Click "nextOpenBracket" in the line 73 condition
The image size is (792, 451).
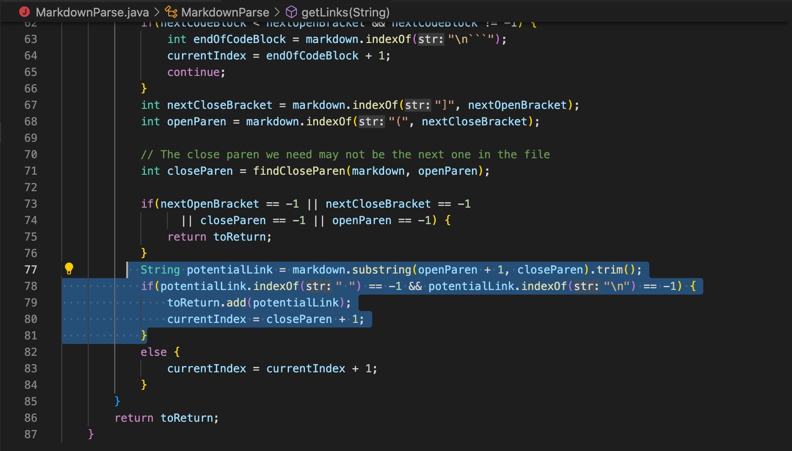[210, 204]
